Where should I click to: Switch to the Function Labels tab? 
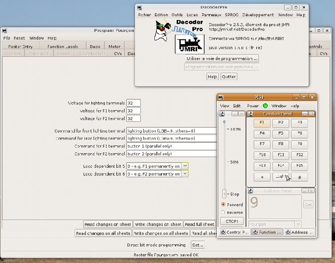click(x=62, y=46)
